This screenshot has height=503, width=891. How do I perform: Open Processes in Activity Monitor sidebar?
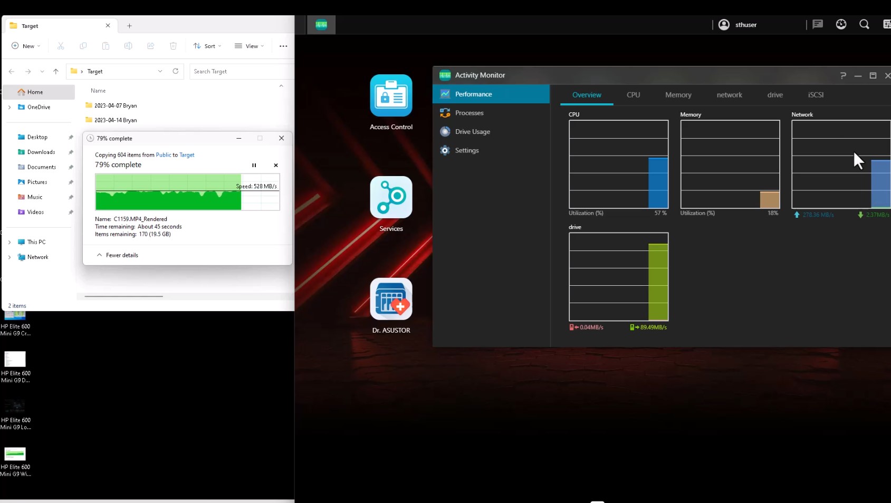(491, 113)
